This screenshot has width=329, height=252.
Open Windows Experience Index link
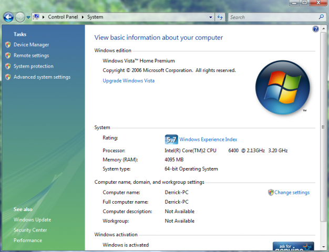click(x=208, y=140)
